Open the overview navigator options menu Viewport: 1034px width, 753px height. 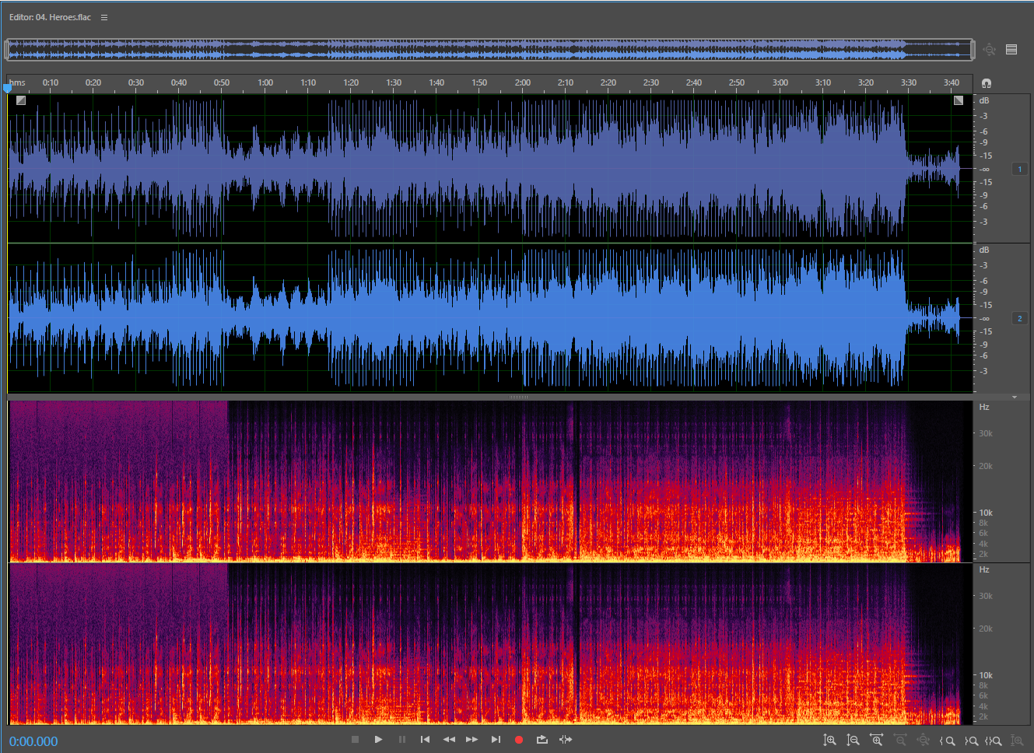pos(1011,50)
